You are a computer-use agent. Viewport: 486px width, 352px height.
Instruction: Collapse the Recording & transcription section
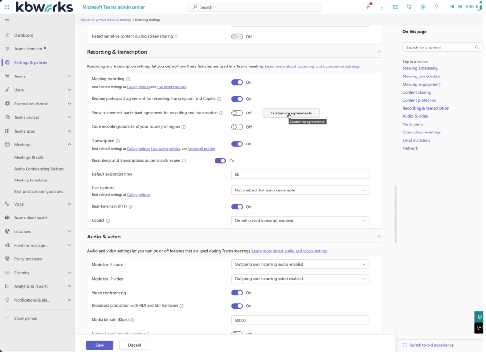(379, 52)
